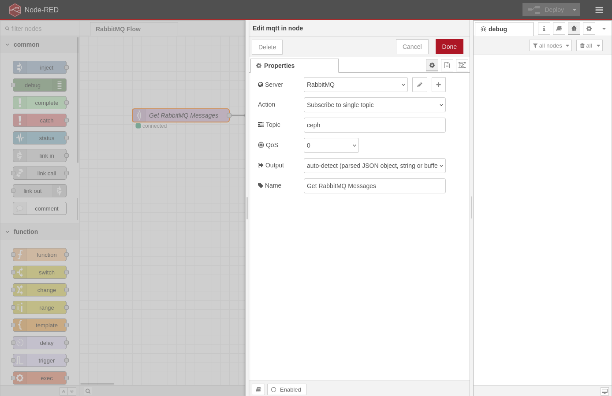Click the Topic input field
The width and height of the screenshot is (612, 396).
point(374,125)
